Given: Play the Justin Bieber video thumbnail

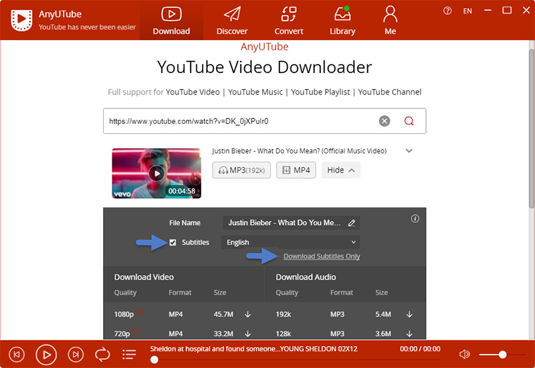Looking at the screenshot, I should click(x=156, y=173).
